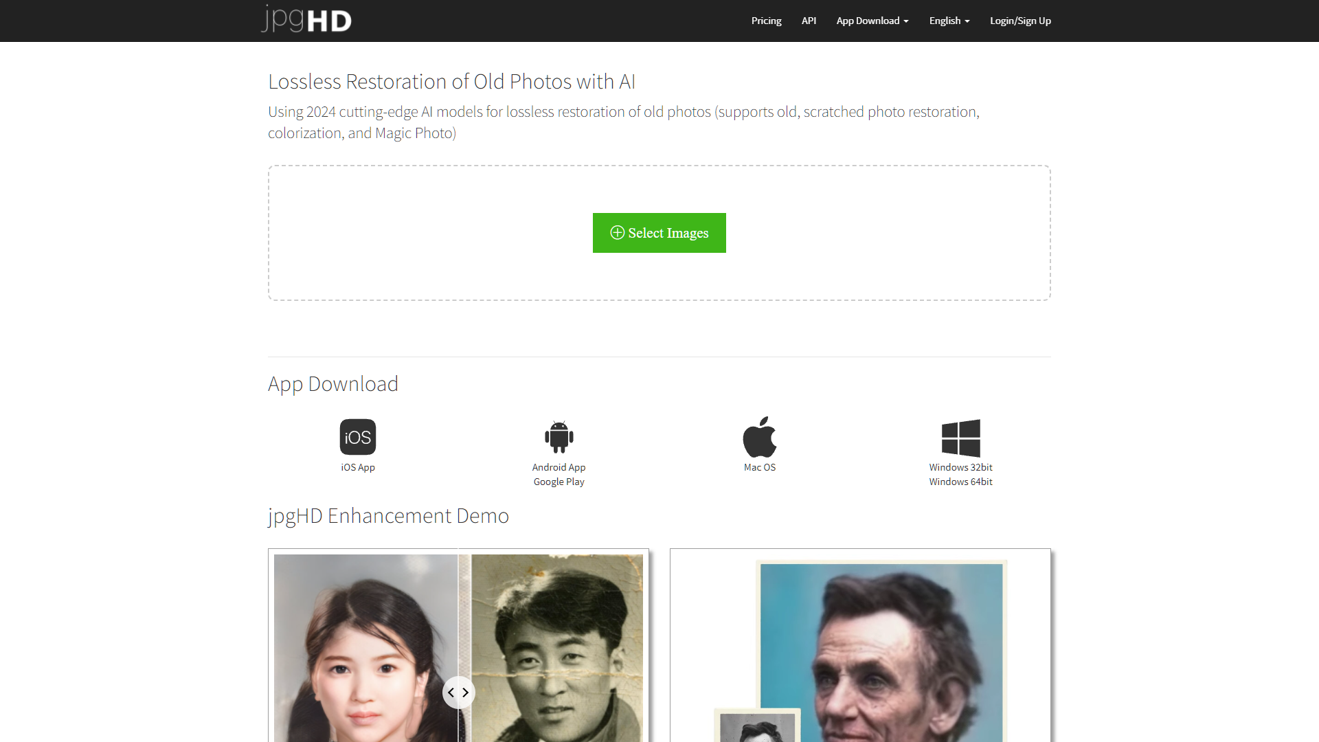1319x742 pixels.
Task: Download via the Windows 64bit link
Action: tap(960, 482)
